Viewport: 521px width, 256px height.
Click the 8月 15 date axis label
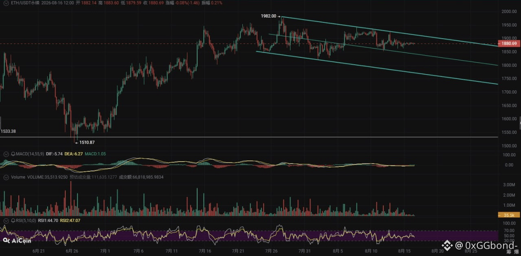(x=405, y=251)
